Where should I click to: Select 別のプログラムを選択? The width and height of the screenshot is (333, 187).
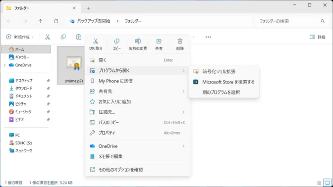tap(224, 92)
